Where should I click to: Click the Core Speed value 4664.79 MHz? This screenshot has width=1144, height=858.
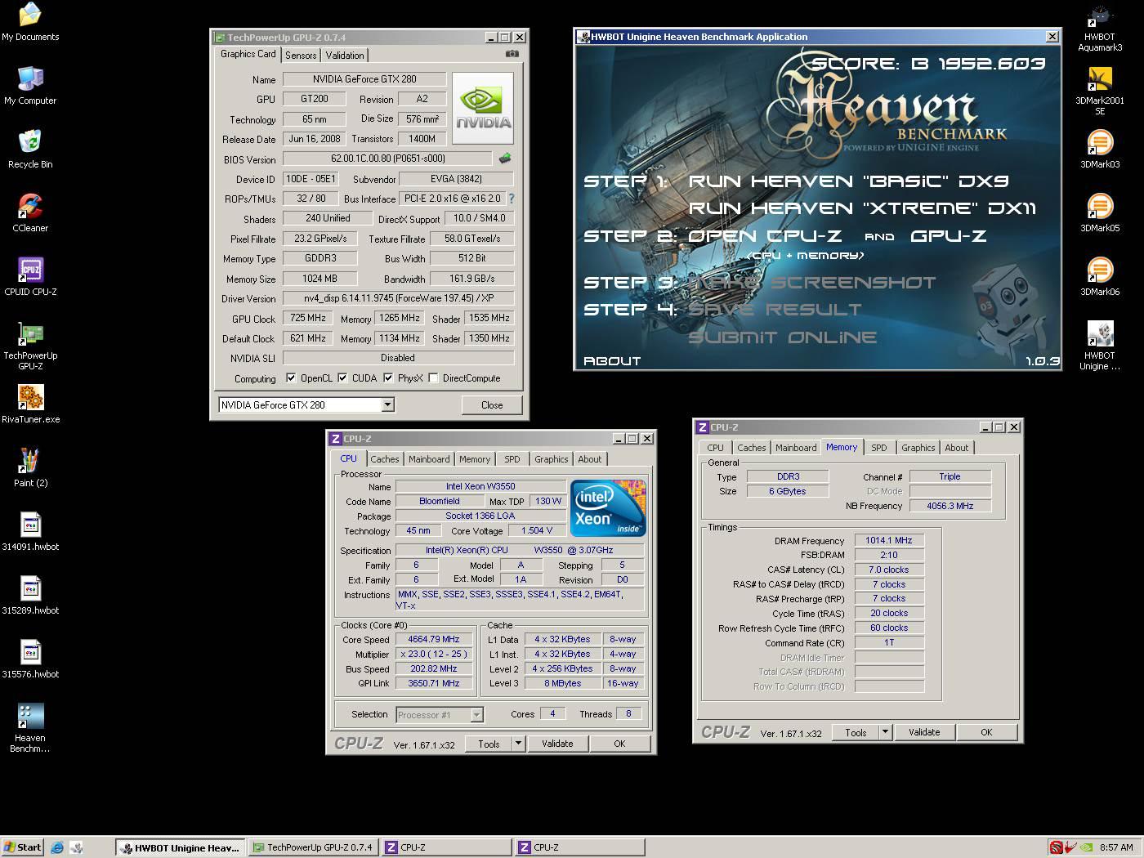[x=434, y=640]
